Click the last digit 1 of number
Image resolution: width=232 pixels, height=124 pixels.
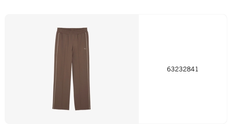[197, 69]
